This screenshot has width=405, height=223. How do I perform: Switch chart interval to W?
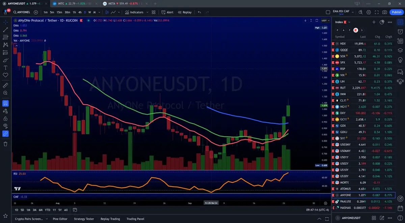89,12
